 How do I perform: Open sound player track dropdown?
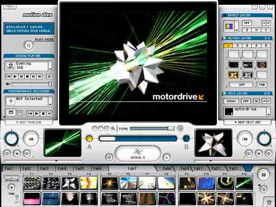tap(50, 66)
